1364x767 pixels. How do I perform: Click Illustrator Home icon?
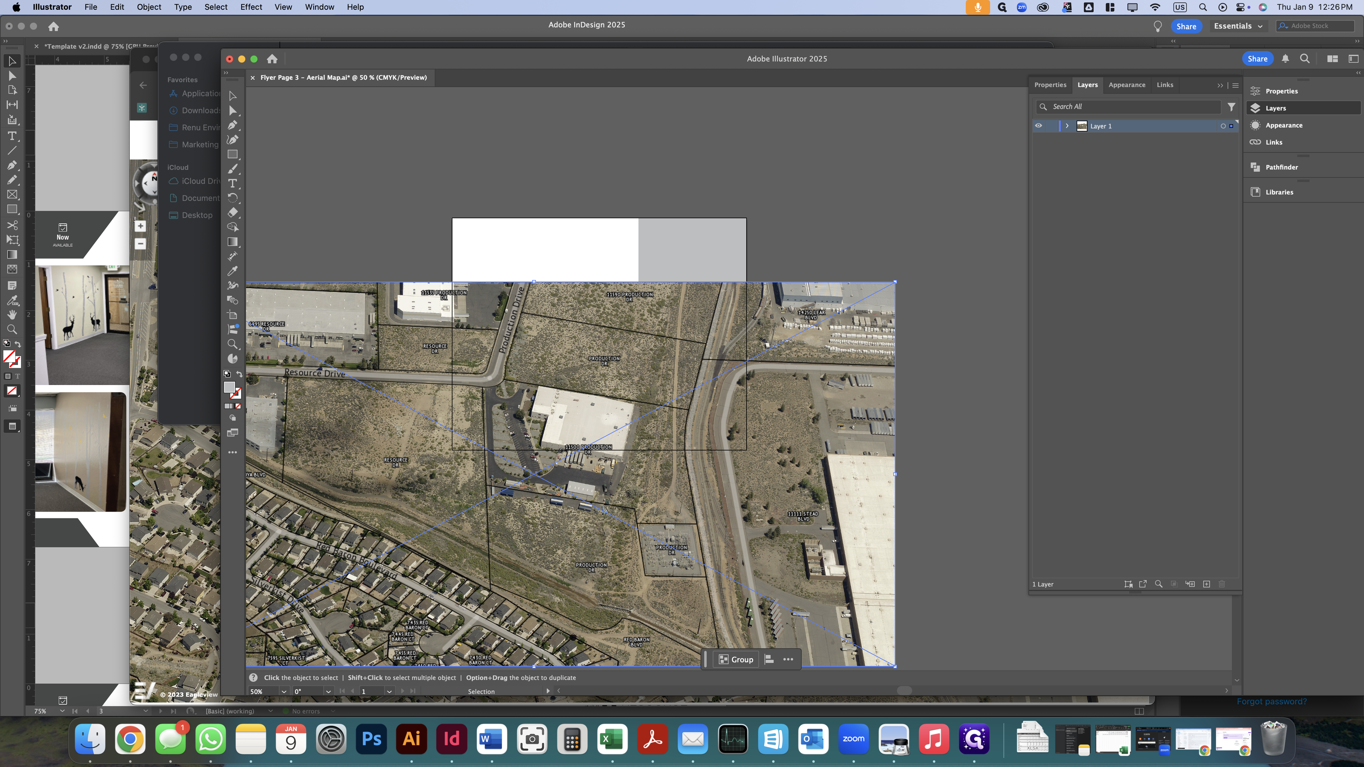tap(272, 59)
